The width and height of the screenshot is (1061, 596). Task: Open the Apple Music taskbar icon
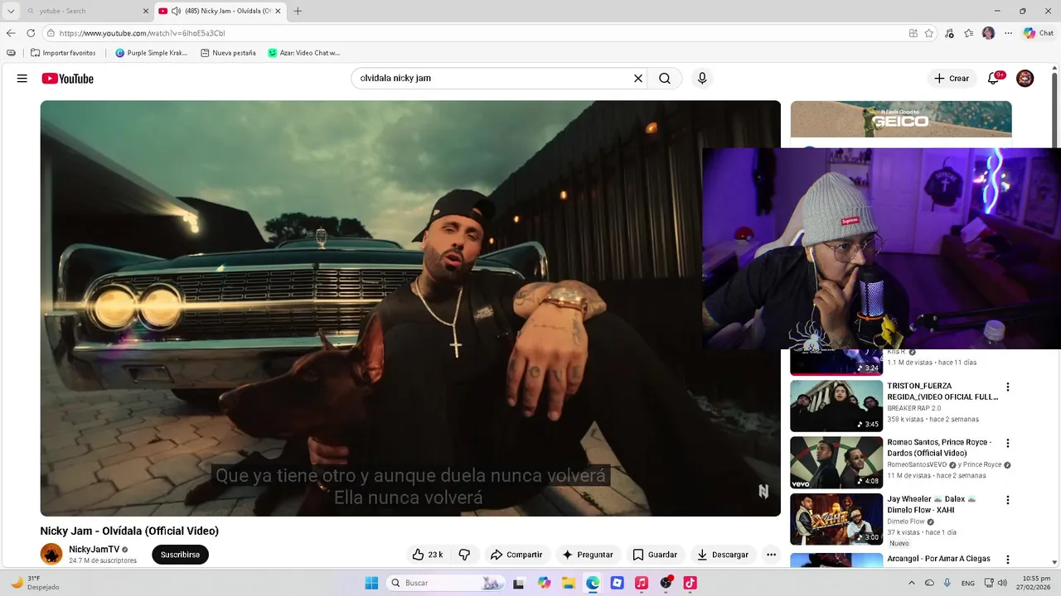click(x=641, y=583)
